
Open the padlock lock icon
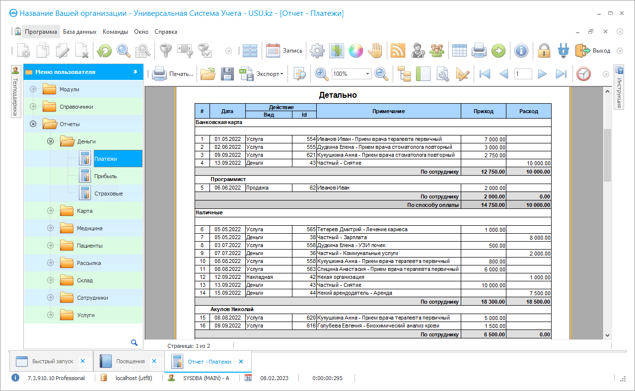pos(544,50)
